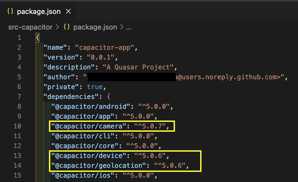Click the "^5.0.6" geolocation version value
Viewport: 298px width, 182px height.
[170, 166]
